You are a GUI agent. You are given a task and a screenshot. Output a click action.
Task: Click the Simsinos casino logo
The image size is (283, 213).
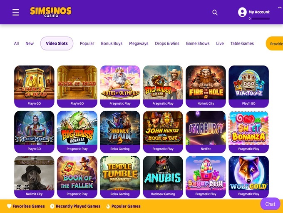(51, 12)
